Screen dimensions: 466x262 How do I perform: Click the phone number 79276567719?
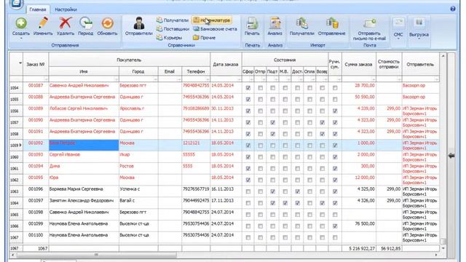pyautogui.click(x=196, y=189)
